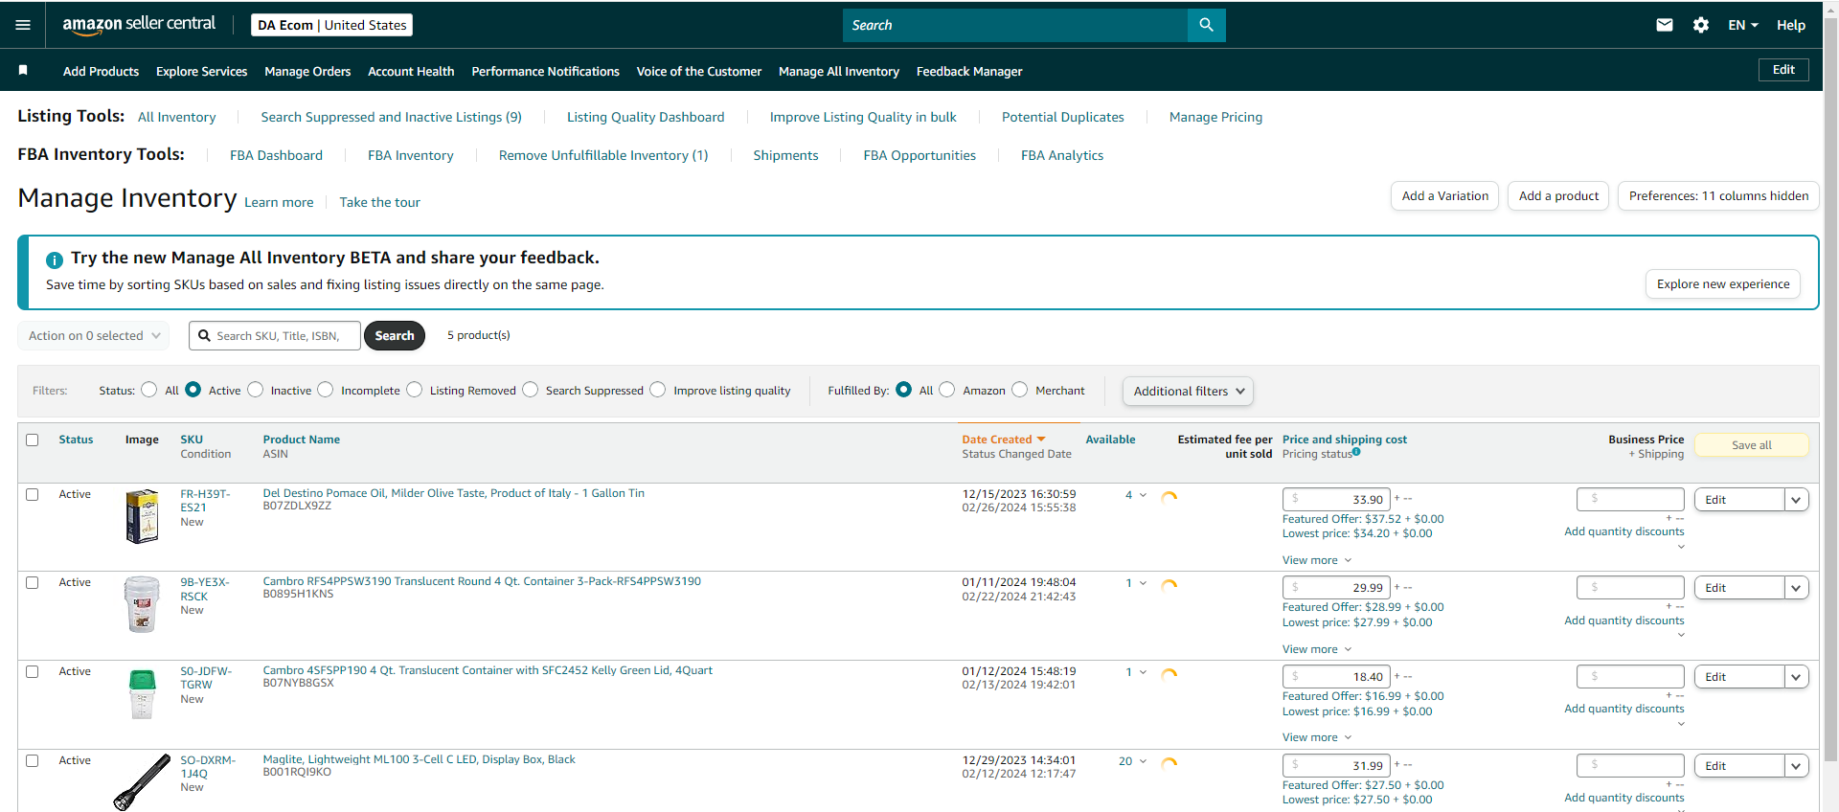Check the Del Destino Pomace Oil row
Screen dimensions: 1839x812
tap(33, 494)
